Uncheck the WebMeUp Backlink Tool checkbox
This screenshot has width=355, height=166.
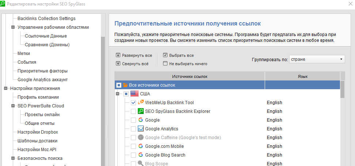point(133,103)
